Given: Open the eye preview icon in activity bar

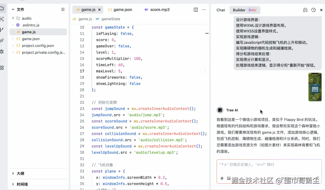Looking at the screenshot, I should tap(2, 40).
